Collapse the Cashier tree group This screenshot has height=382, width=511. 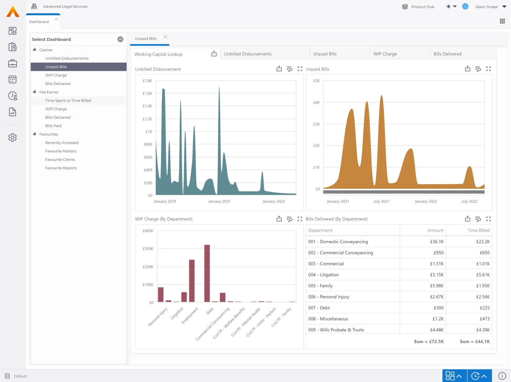35,50
